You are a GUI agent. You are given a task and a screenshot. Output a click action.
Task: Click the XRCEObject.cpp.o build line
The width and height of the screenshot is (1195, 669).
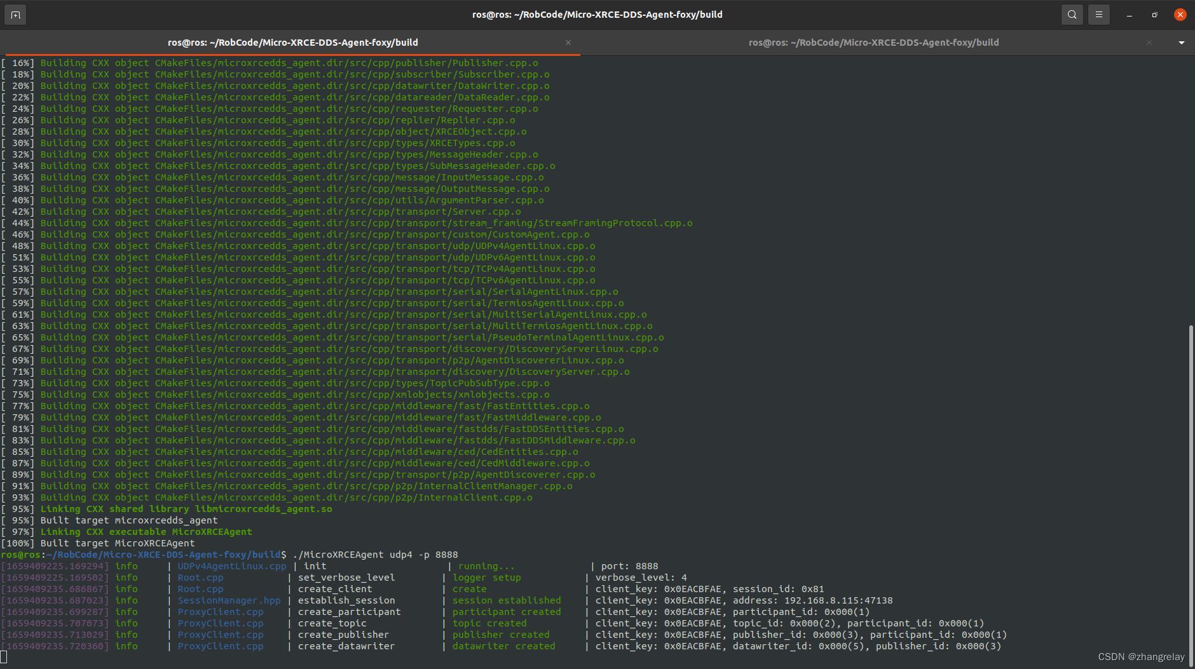[x=264, y=132]
